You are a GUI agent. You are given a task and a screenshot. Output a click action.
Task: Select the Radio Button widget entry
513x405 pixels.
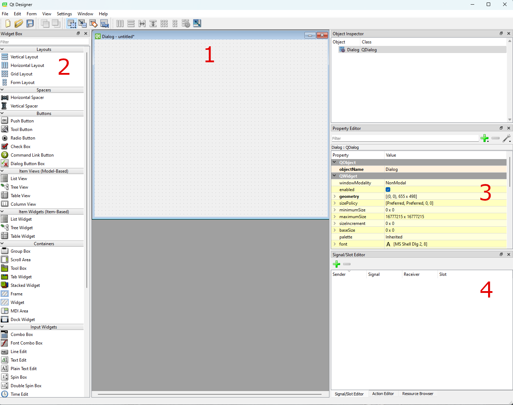pos(23,138)
